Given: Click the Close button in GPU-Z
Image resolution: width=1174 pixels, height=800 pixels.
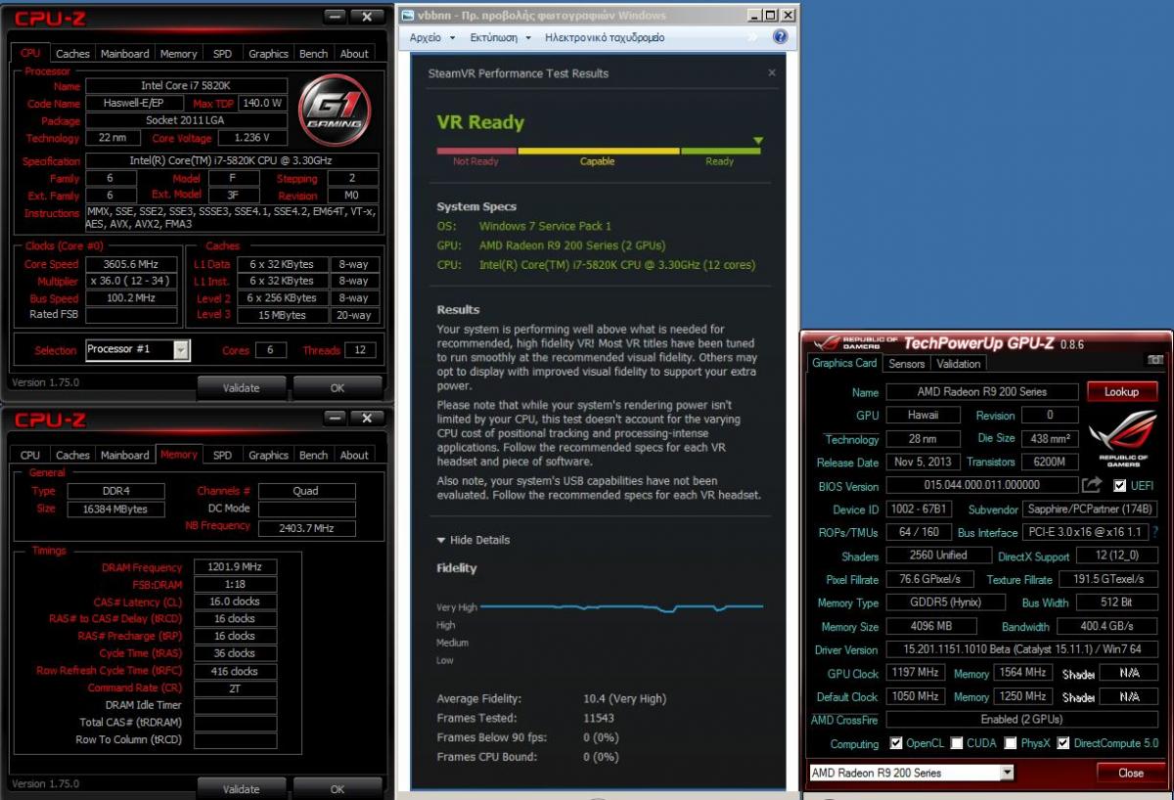Looking at the screenshot, I should pos(1130,773).
